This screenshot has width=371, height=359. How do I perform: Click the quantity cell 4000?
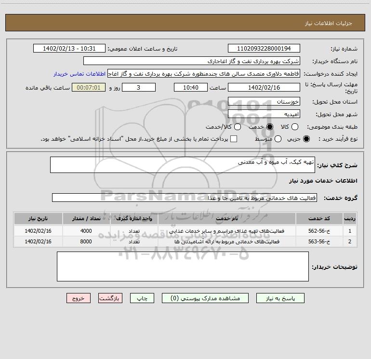click(86, 231)
